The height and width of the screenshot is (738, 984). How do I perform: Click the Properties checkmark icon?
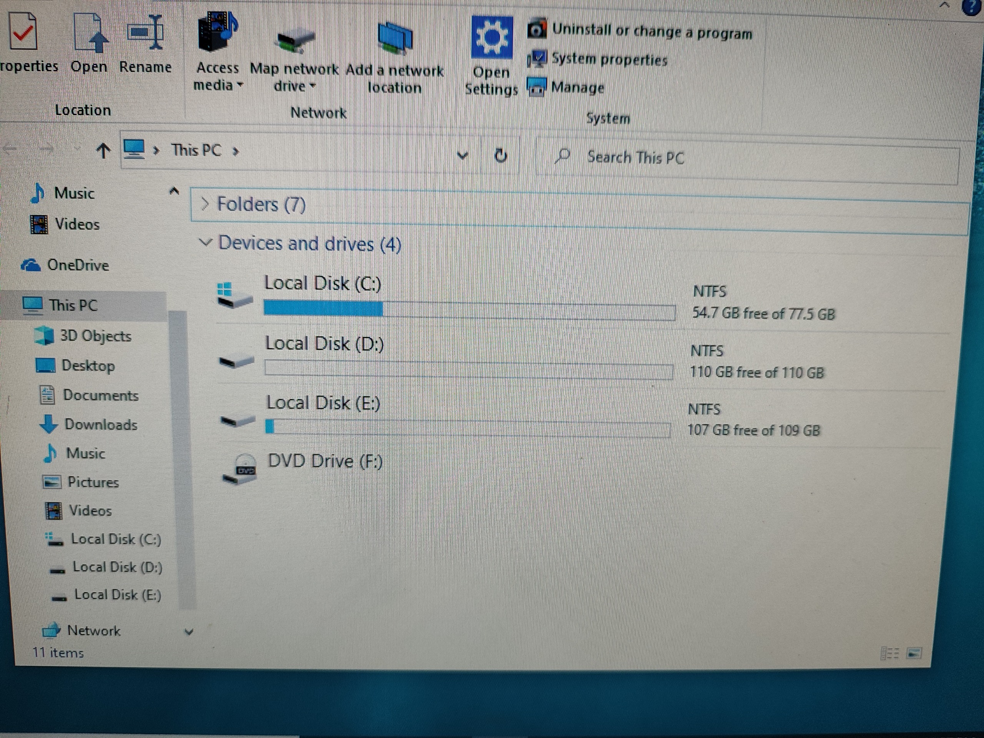point(23,32)
